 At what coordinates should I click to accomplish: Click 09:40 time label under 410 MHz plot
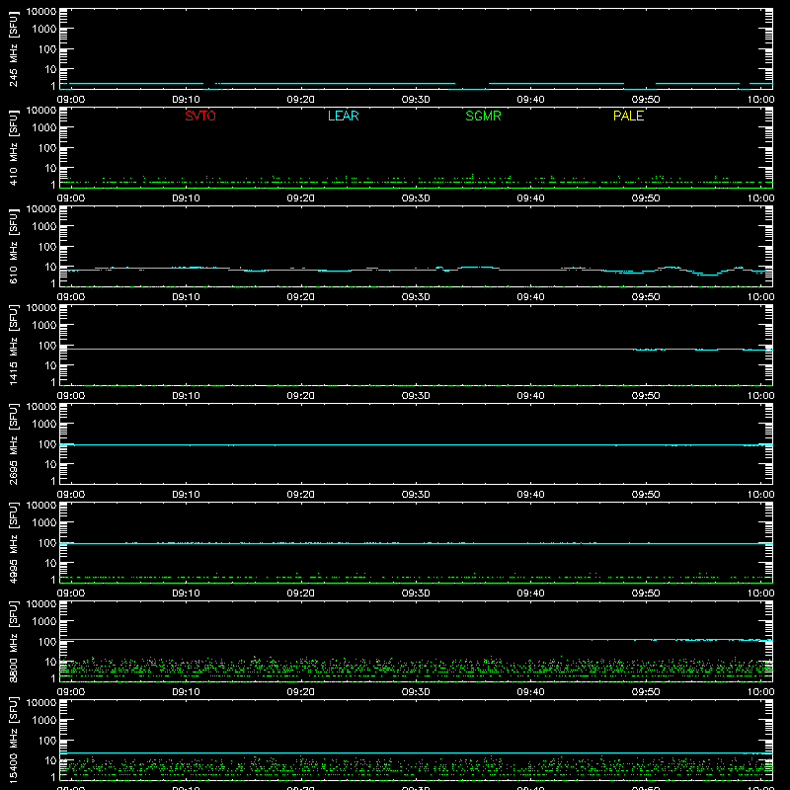pos(530,198)
